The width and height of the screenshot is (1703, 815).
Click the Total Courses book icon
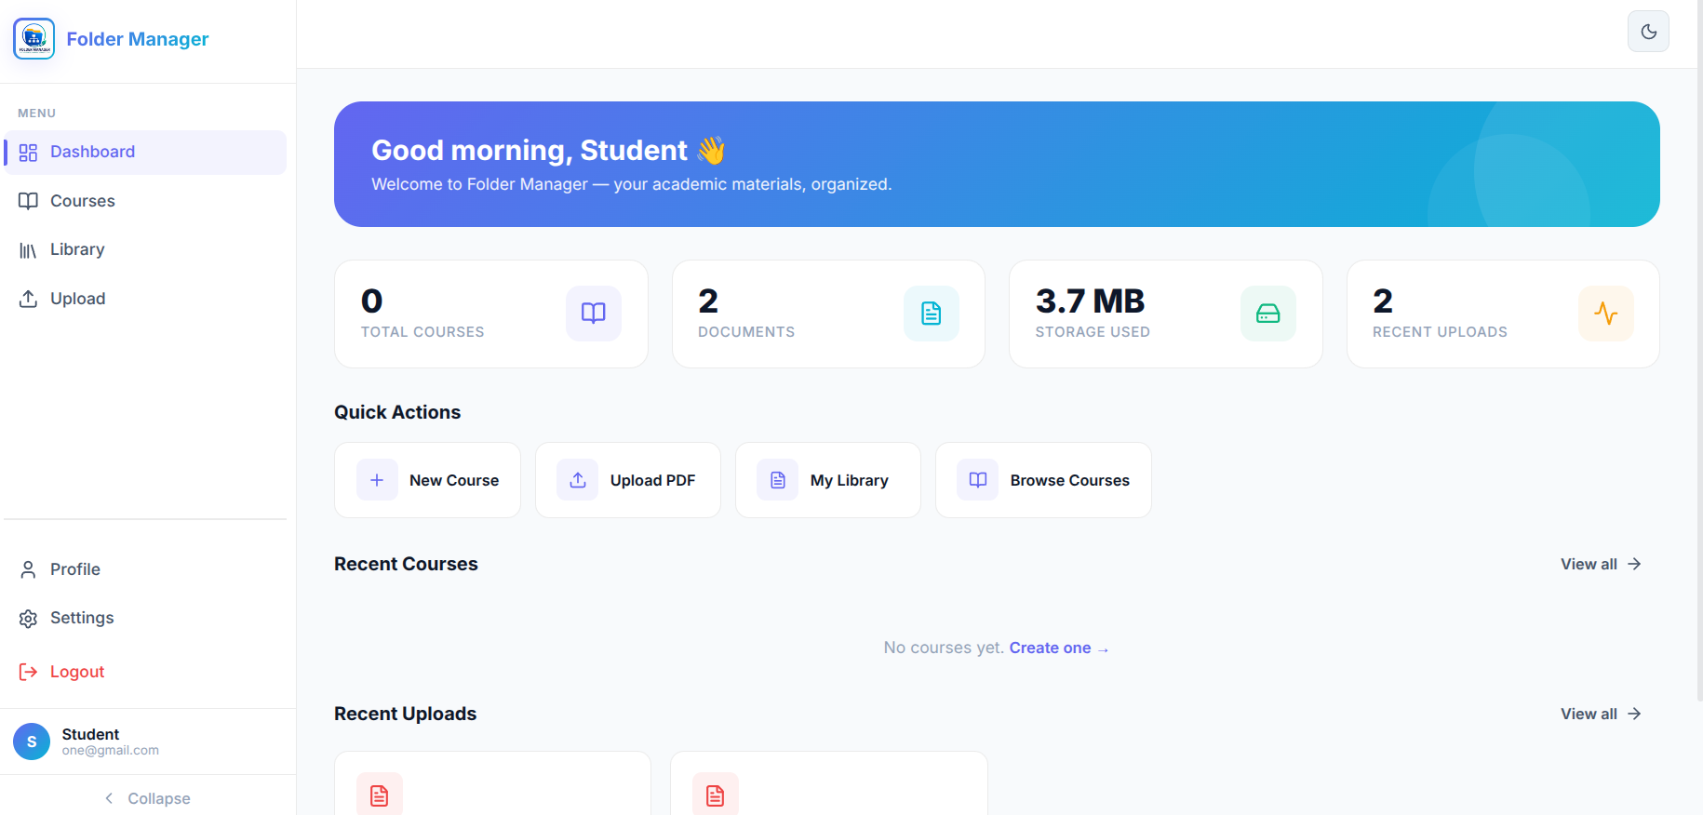[594, 314]
